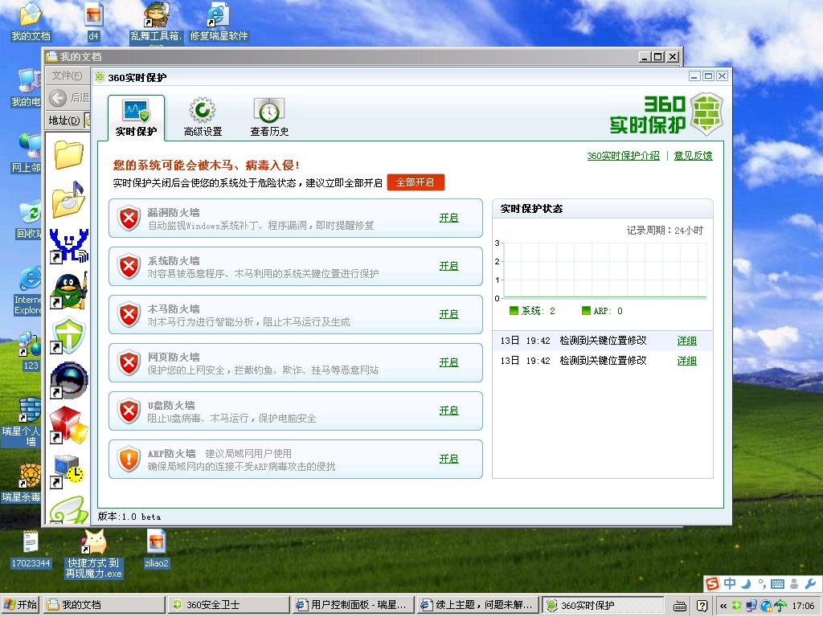The width and height of the screenshot is (823, 617).
Task: Open the 我的文档 desktop icon
Action: tap(31, 21)
